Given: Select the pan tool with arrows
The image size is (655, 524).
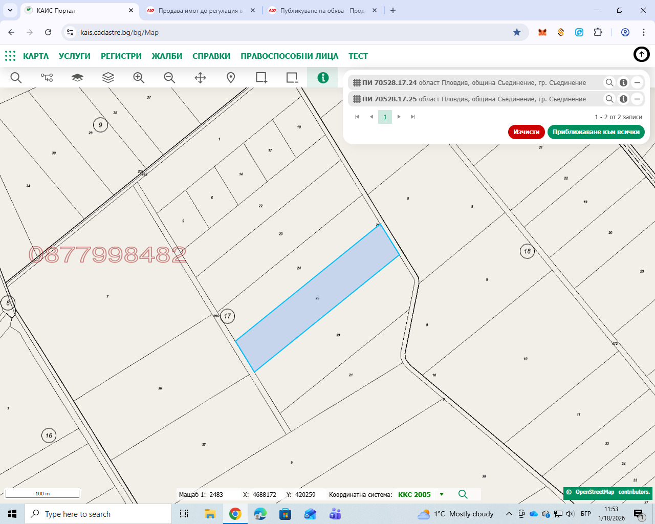Looking at the screenshot, I should [x=200, y=77].
